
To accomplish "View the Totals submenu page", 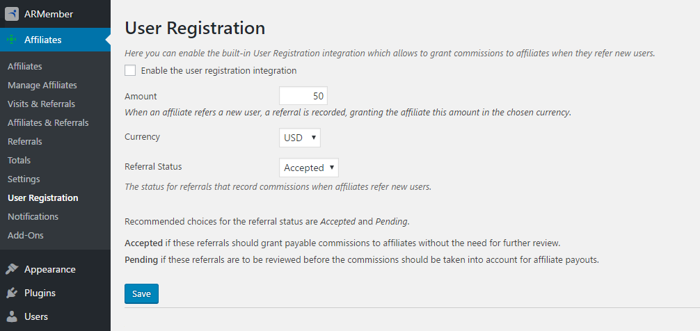I will tap(19, 160).
